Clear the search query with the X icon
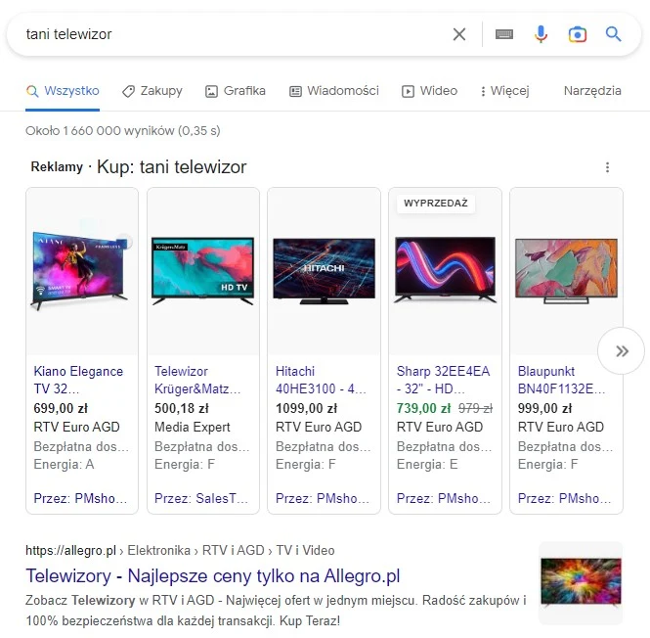The height and width of the screenshot is (638, 650). 459,34
